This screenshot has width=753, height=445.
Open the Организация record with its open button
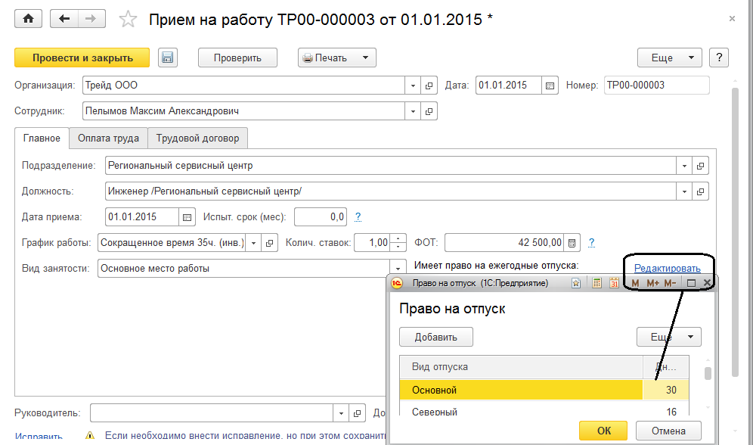429,86
